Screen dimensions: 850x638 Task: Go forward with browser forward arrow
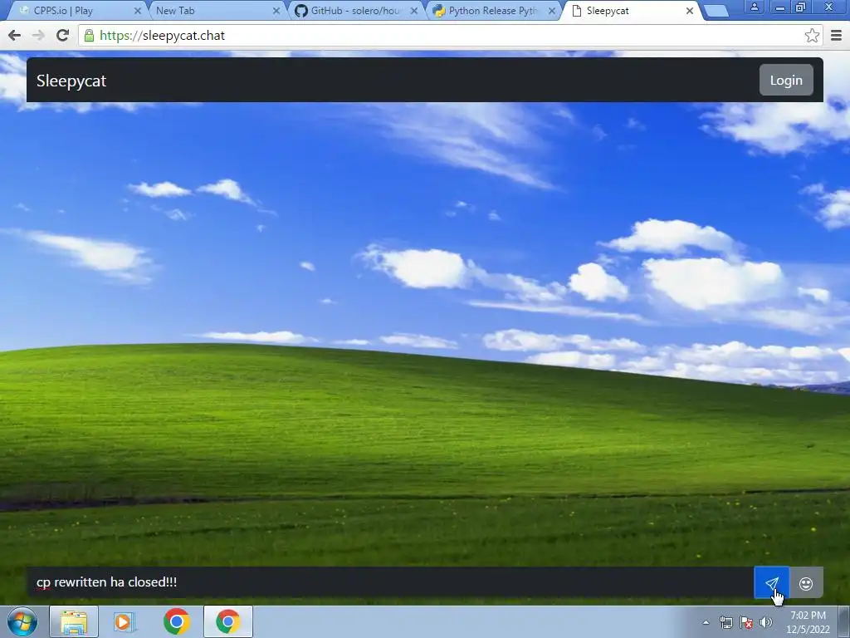(38, 35)
